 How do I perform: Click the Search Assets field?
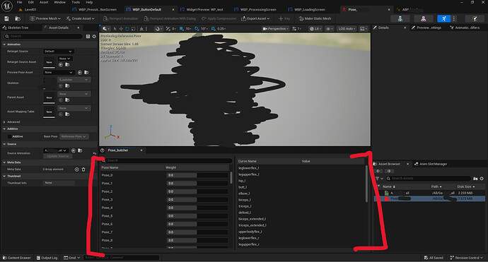click(x=429, y=179)
